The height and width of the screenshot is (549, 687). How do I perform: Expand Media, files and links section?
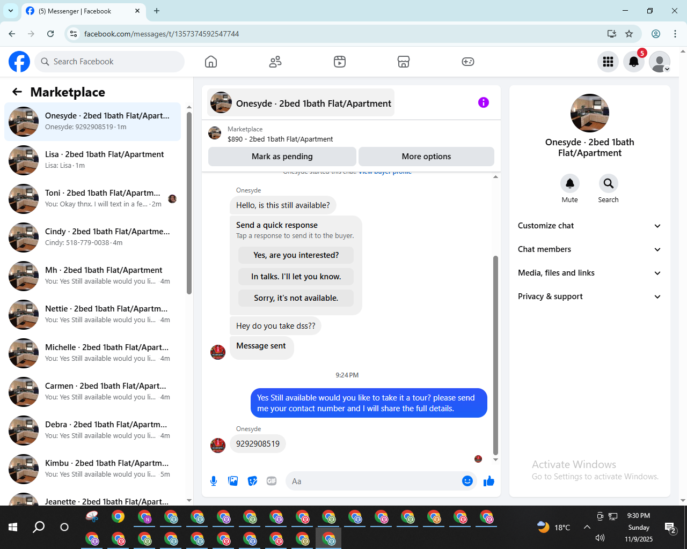click(x=589, y=273)
